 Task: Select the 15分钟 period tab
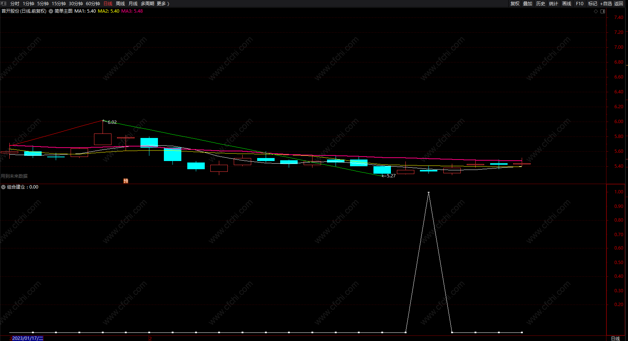tap(59, 3)
